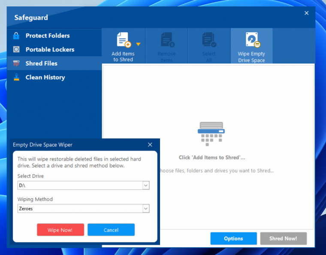Click the Empty Drive Space Wiper title
The image size is (326, 255).
coord(42,145)
